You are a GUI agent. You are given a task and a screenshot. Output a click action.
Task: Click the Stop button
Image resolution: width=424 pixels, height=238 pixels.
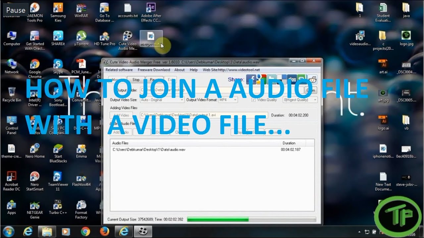point(136,80)
